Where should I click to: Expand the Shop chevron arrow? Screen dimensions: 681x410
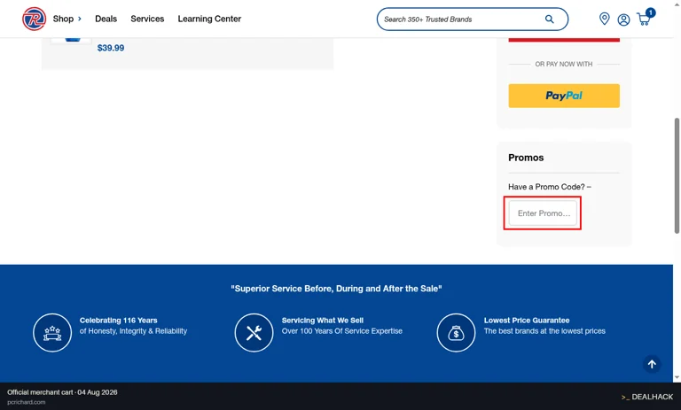[80, 19]
